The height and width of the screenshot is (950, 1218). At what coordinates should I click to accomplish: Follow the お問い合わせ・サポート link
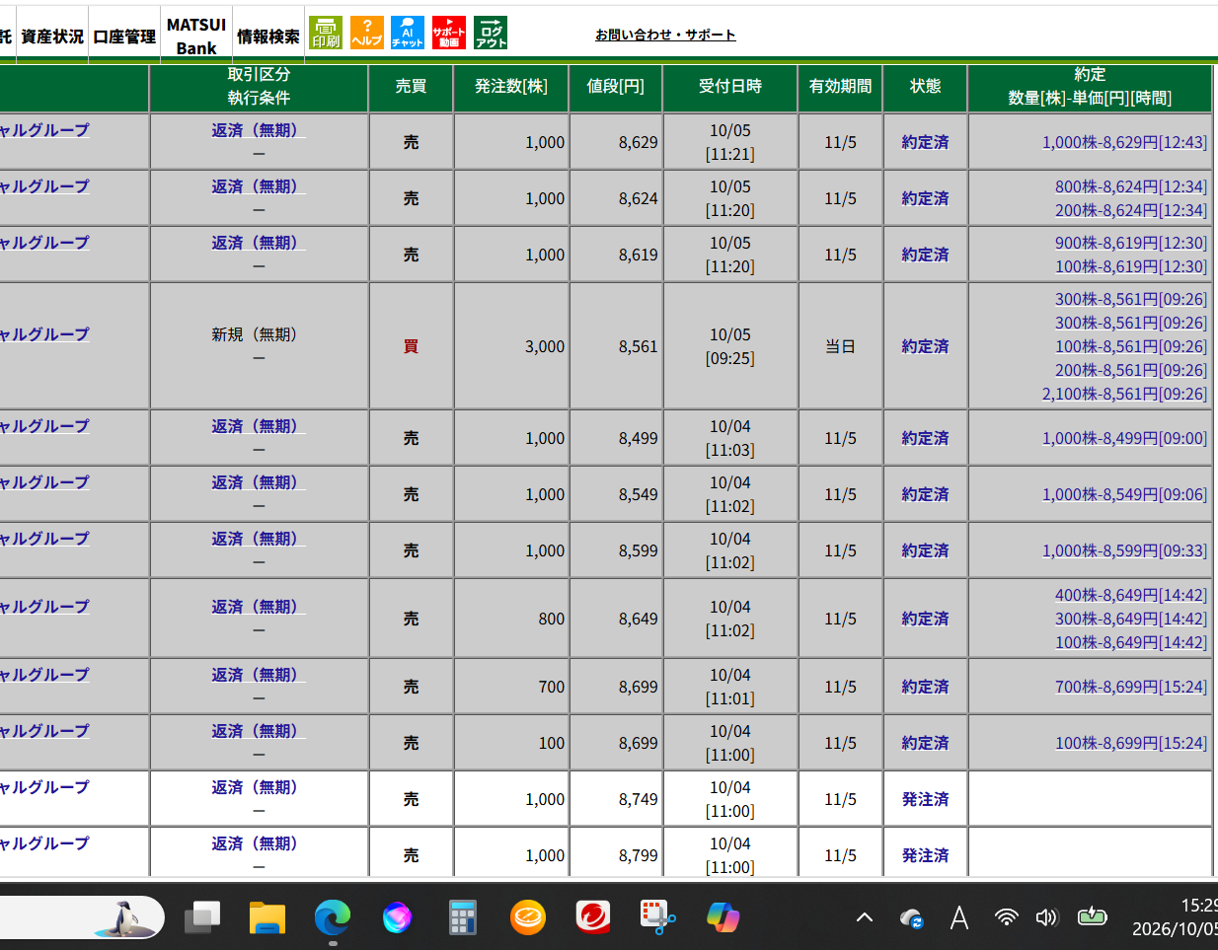[665, 35]
